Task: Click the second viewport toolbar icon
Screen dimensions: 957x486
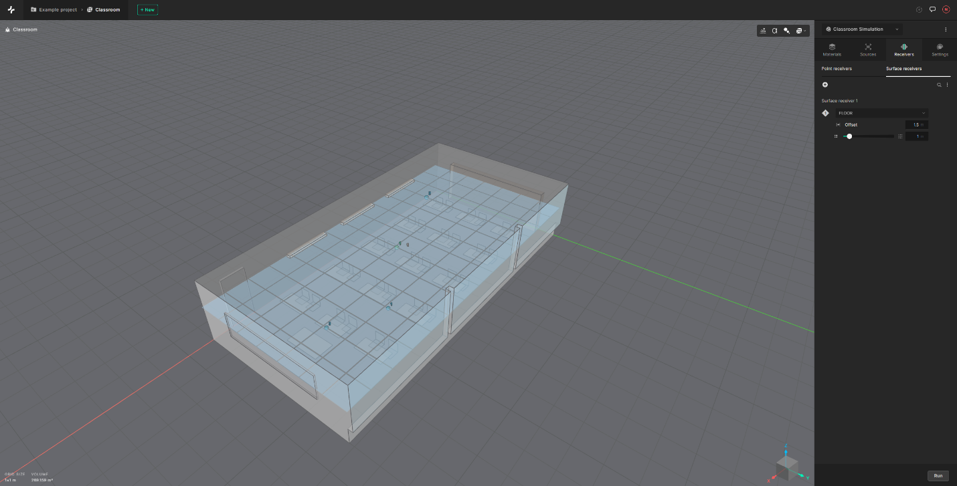Action: pos(775,31)
